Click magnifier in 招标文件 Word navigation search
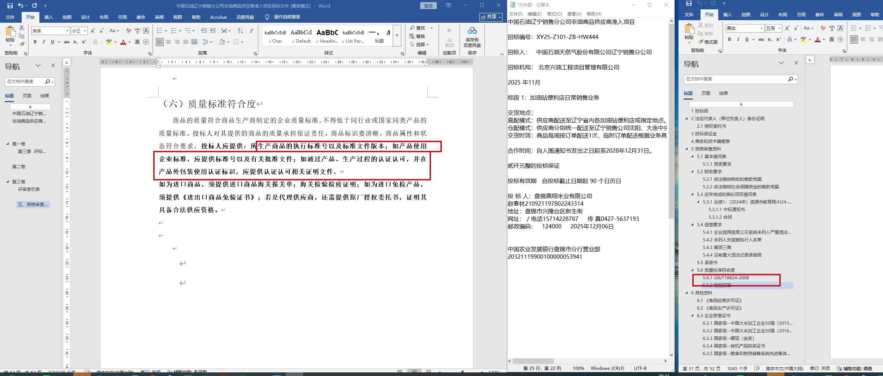883x376 pixels. pos(47,82)
